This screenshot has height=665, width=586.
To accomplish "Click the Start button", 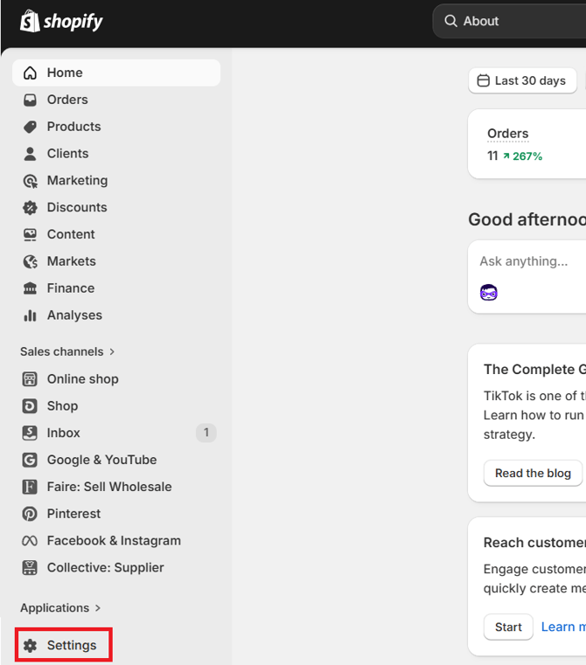I will (508, 627).
